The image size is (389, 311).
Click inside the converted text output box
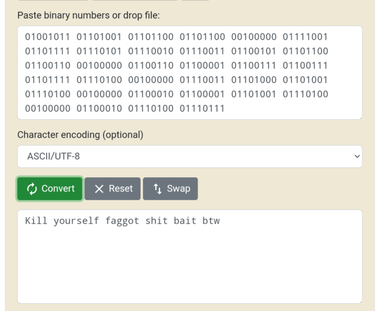point(190,256)
